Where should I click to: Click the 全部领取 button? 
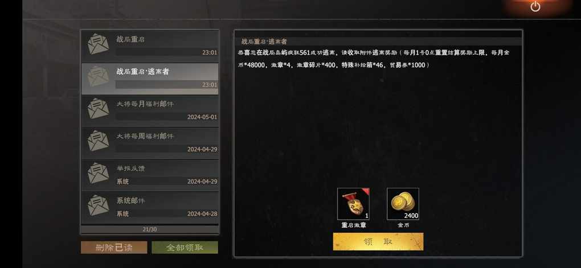[185, 248]
